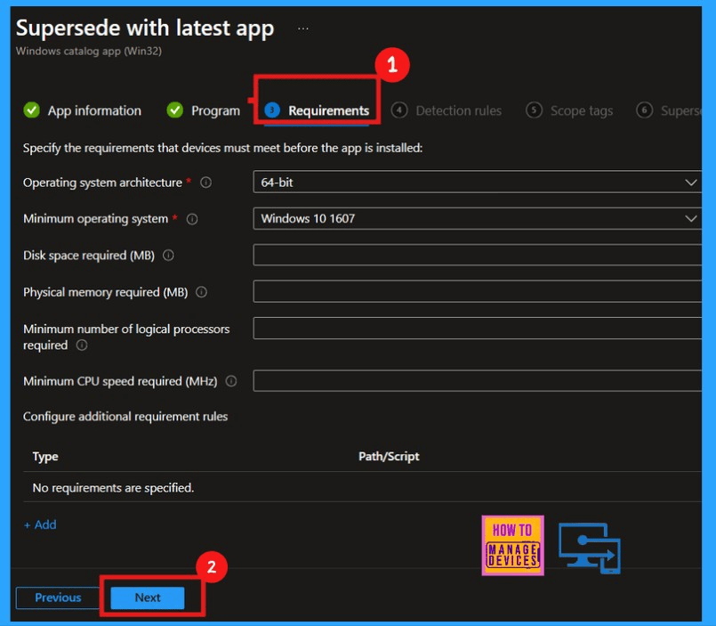716x626 pixels.
Task: Open the ellipsis menu beside page title
Action: click(303, 28)
